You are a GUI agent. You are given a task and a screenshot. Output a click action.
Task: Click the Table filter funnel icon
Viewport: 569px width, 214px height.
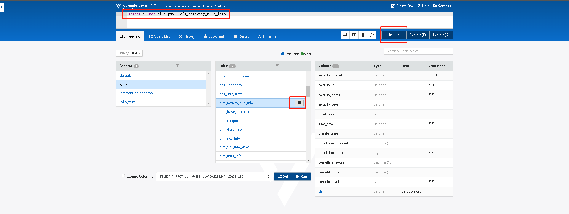point(277,66)
